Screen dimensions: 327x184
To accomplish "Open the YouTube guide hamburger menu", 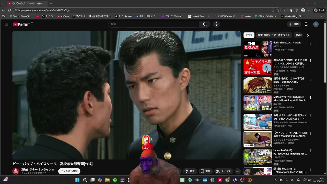I will pyautogui.click(x=7, y=24).
